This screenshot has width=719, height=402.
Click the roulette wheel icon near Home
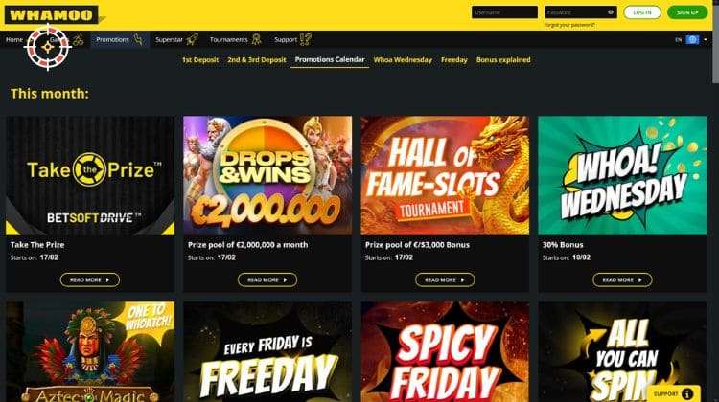[x=48, y=47]
